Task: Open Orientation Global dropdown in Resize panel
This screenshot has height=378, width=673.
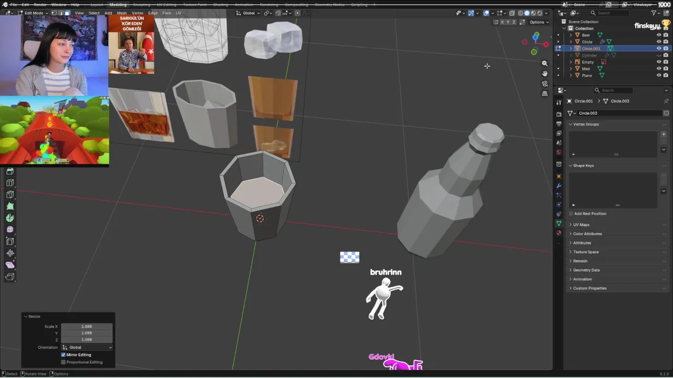Action: (x=87, y=348)
